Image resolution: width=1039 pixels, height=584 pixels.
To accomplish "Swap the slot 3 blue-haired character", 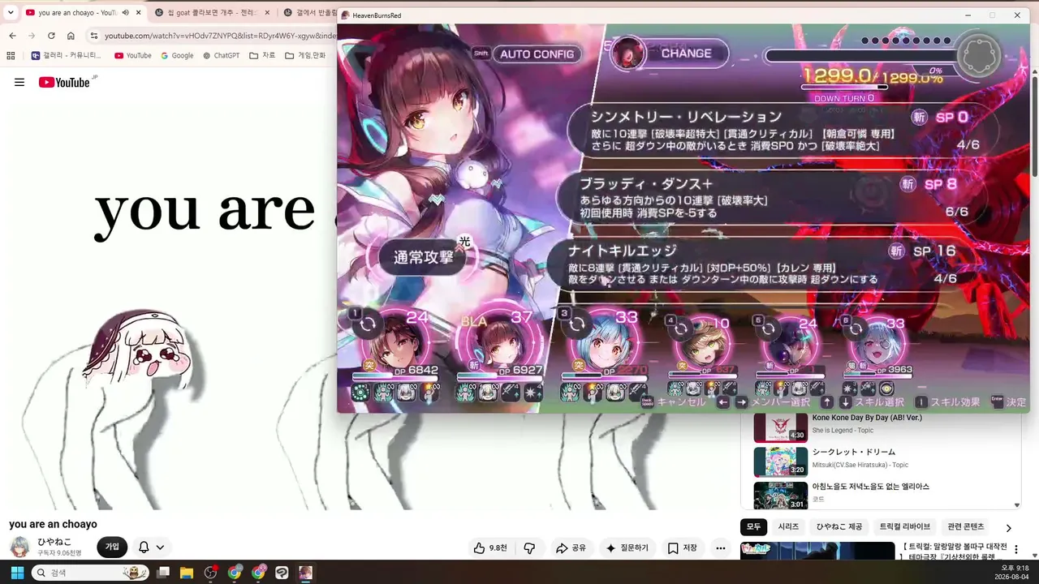I will tap(578, 324).
